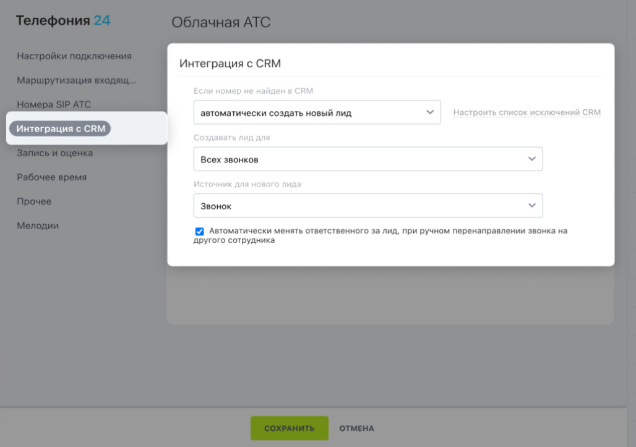
Task: Click the 'Если номер не найден в CRM' label
Action: (253, 91)
